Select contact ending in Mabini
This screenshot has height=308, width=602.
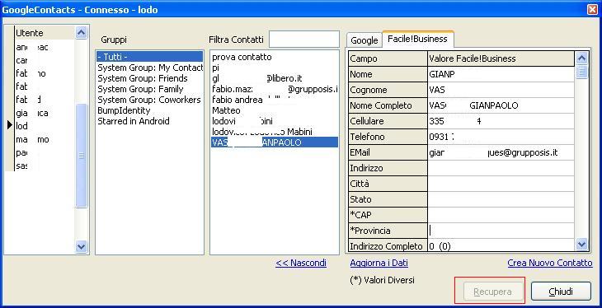275,132
